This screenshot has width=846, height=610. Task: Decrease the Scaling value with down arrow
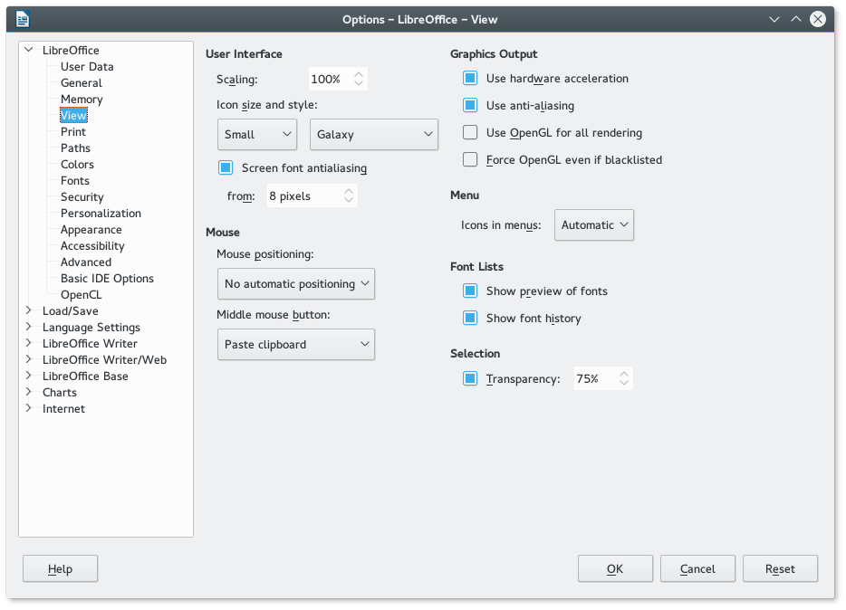click(x=359, y=83)
